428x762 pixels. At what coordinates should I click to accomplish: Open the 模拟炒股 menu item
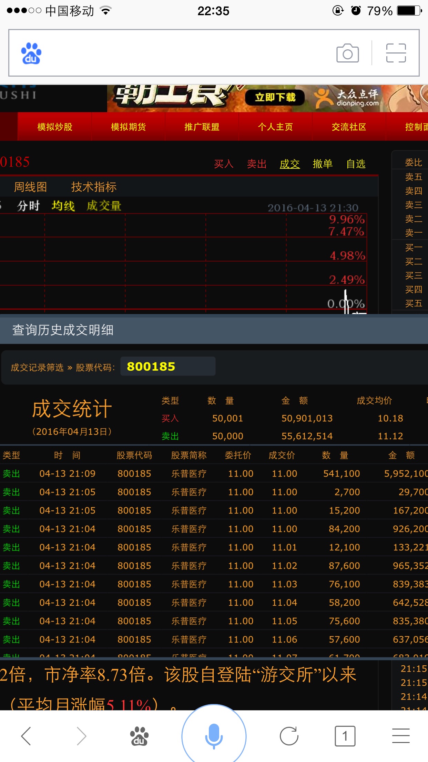55,127
